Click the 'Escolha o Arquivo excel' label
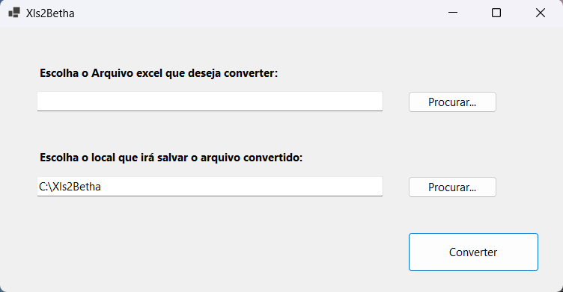Image resolution: width=563 pixels, height=292 pixels. point(159,73)
